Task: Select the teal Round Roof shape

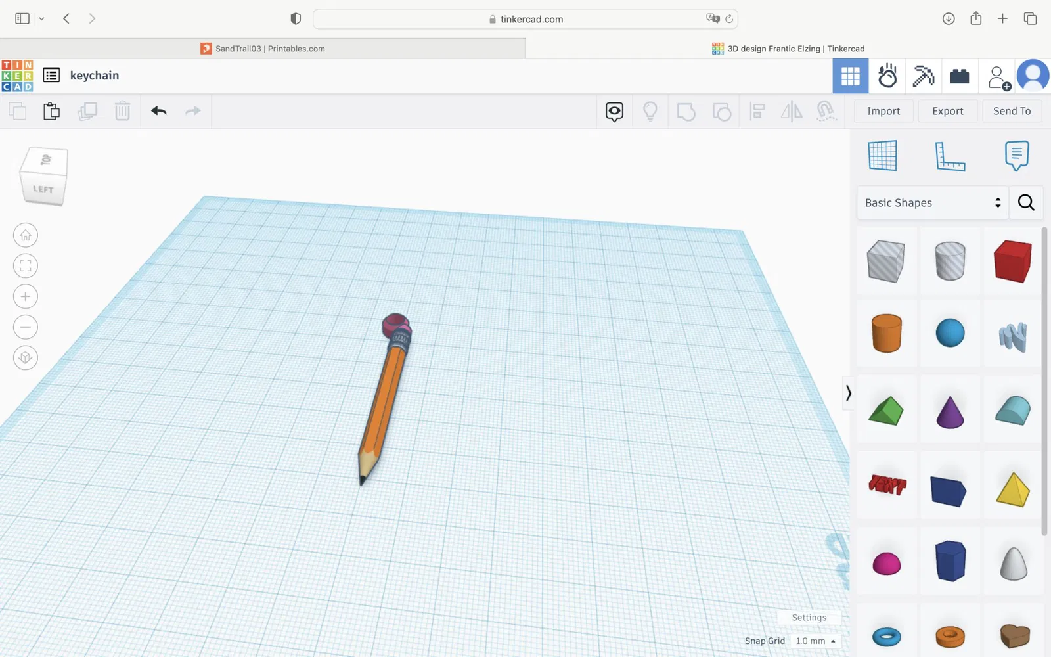Action: 1013,411
